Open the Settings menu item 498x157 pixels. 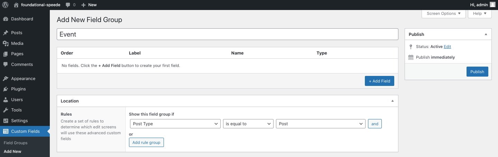[19, 121]
